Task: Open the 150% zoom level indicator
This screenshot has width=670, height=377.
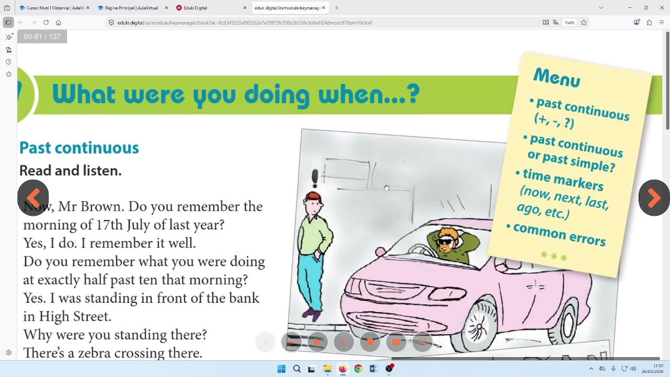Action: (x=569, y=23)
